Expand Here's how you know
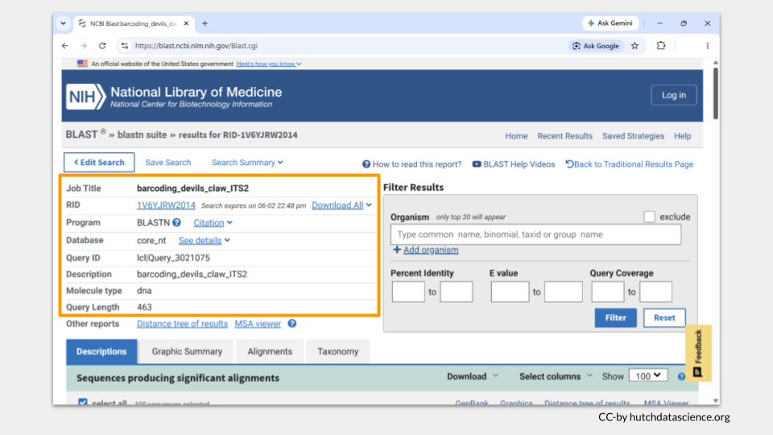Image resolution: width=773 pixels, height=435 pixels. pos(269,64)
